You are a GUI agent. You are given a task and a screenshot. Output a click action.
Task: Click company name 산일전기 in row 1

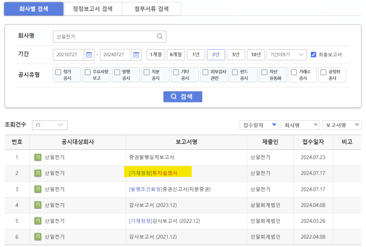pyautogui.click(x=55, y=157)
